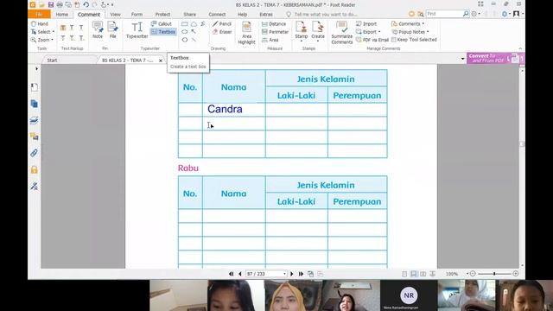Click the Print icon in quick access toolbar
The image size is (553, 311).
point(60,4)
